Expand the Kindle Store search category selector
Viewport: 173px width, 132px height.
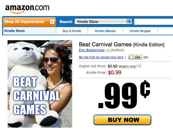click(x=103, y=22)
